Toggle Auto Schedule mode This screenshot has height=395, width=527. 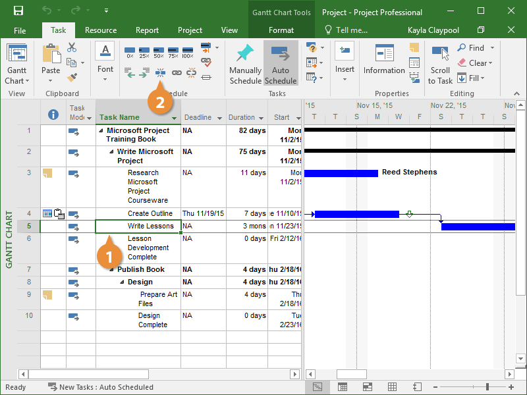pyautogui.click(x=281, y=65)
